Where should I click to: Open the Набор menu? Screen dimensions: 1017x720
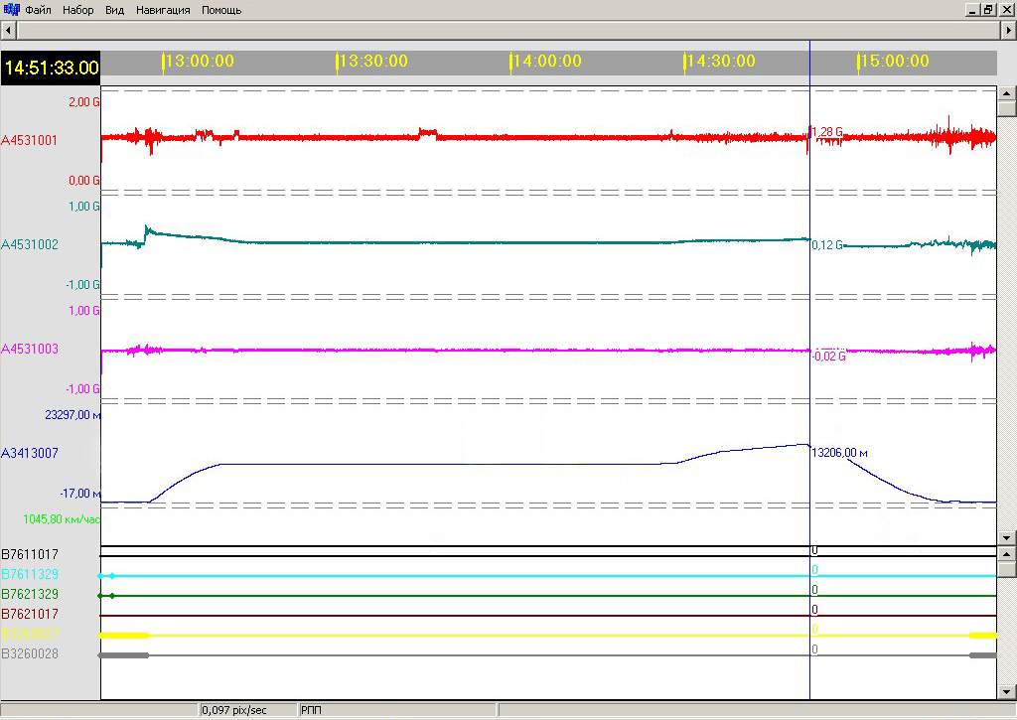(77, 10)
